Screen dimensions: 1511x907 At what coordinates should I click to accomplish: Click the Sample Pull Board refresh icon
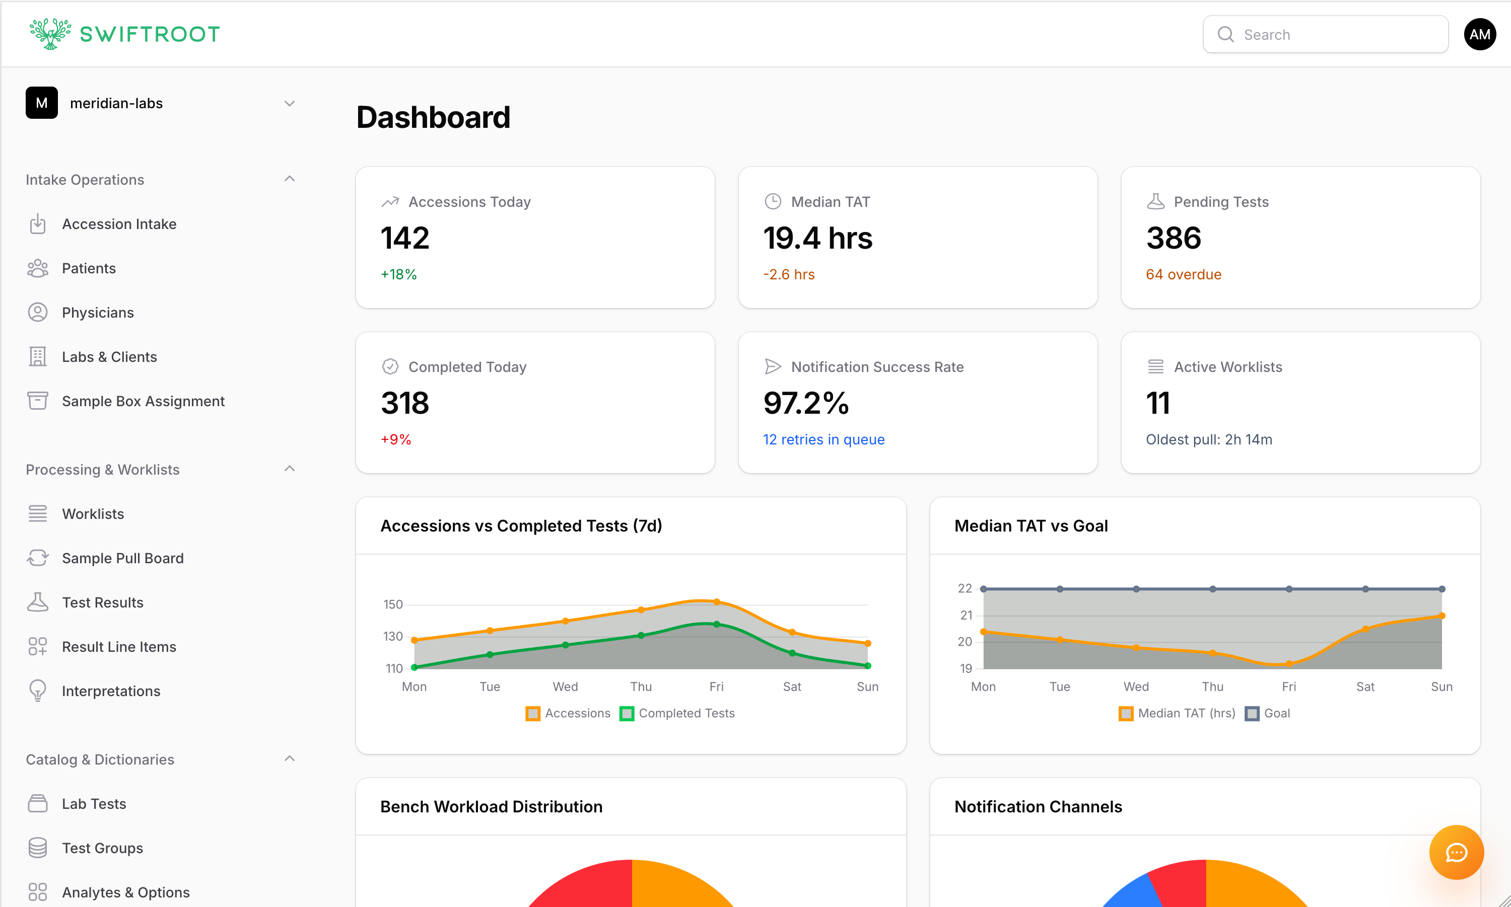click(37, 558)
